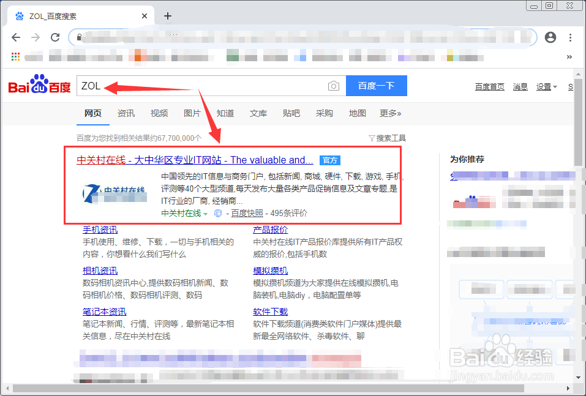Open a new browser tab with plus
Viewport: 586px width, 396px height.
[x=168, y=16]
